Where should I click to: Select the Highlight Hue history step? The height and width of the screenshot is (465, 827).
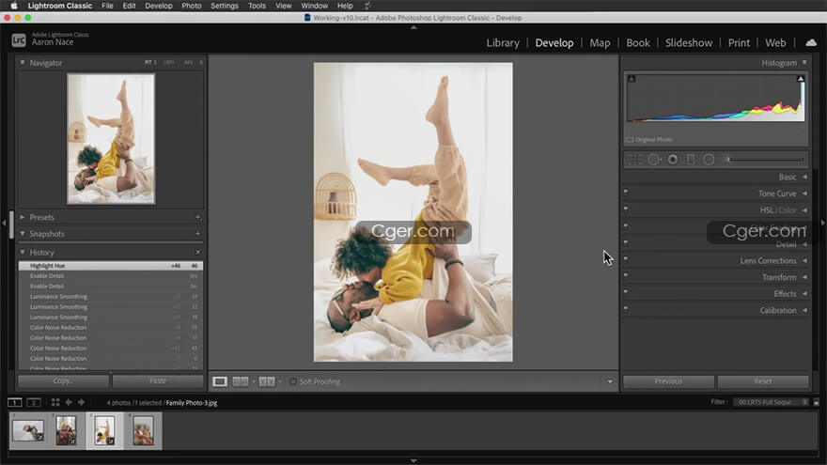tap(111, 266)
